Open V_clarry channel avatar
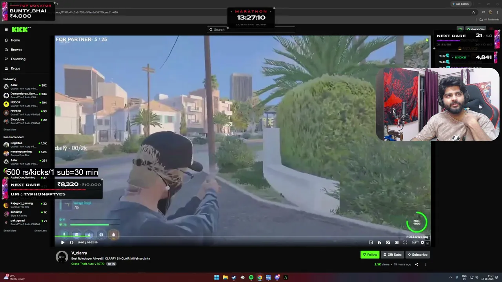Screen dimensions: 502x282 62,257
